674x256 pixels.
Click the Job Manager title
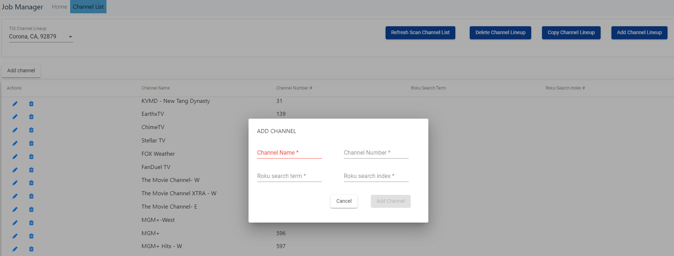(22, 7)
